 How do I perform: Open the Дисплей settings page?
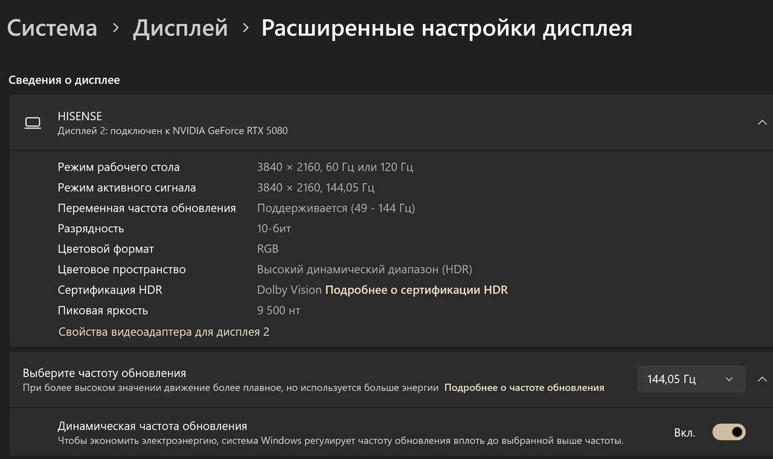[x=179, y=28]
